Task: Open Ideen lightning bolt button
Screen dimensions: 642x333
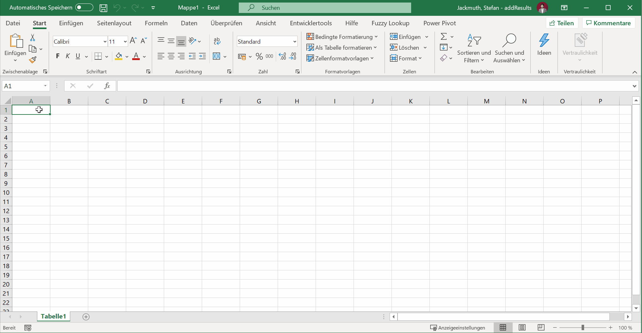Action: tap(544, 45)
